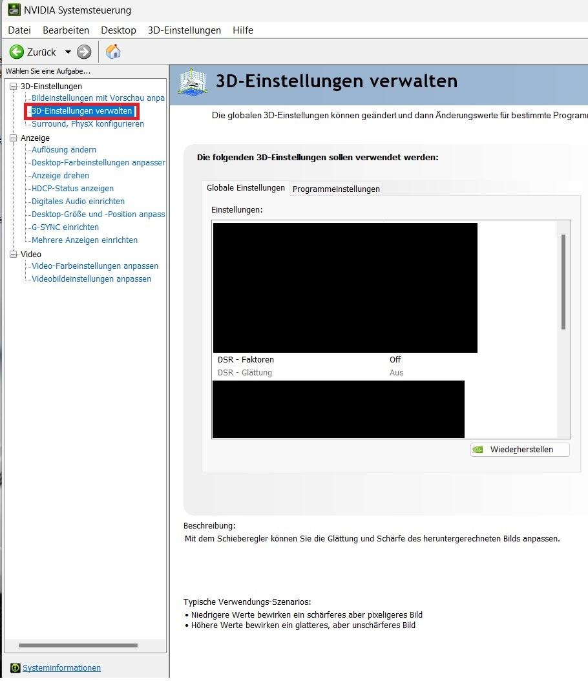
Task: Open G-SYNC einrichten
Action: pyautogui.click(x=65, y=227)
